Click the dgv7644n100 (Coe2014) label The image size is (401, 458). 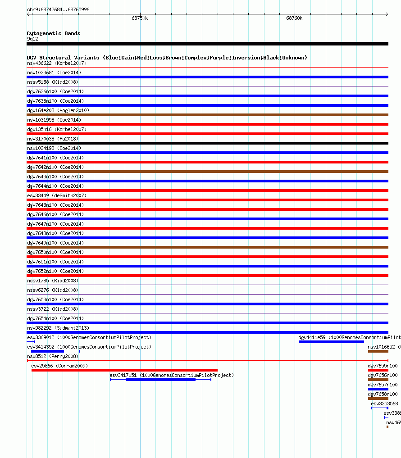click(x=55, y=186)
